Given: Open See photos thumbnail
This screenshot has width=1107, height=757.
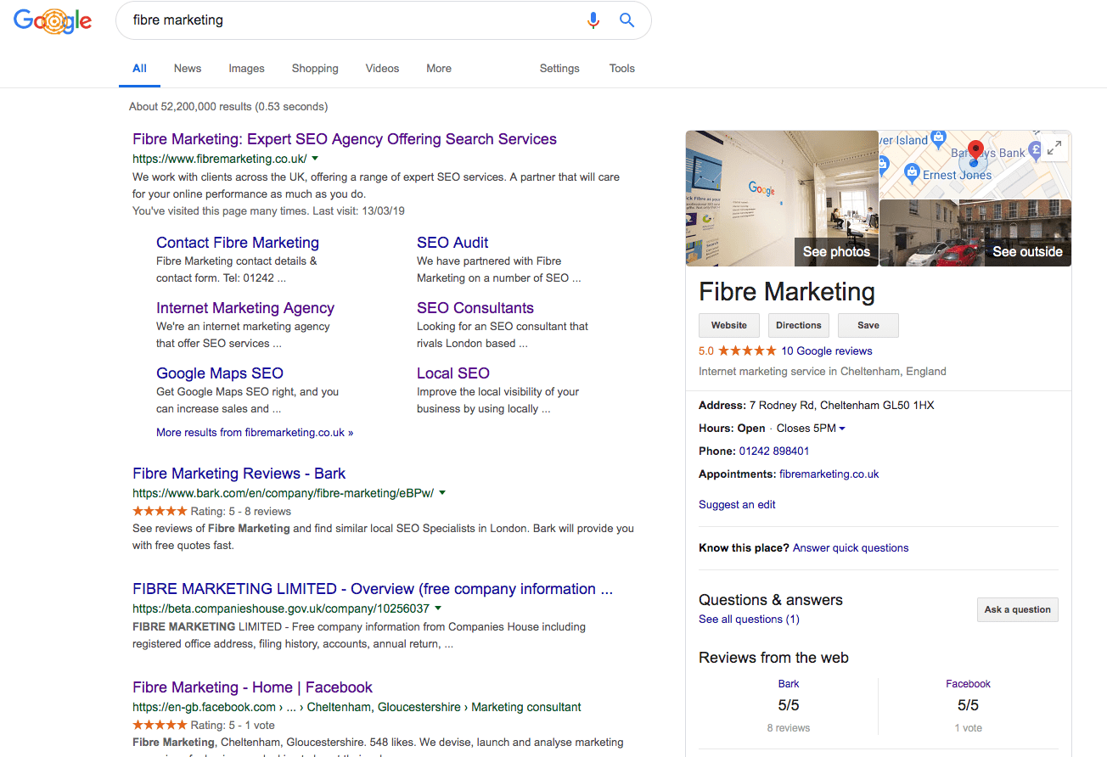Looking at the screenshot, I should (782, 199).
